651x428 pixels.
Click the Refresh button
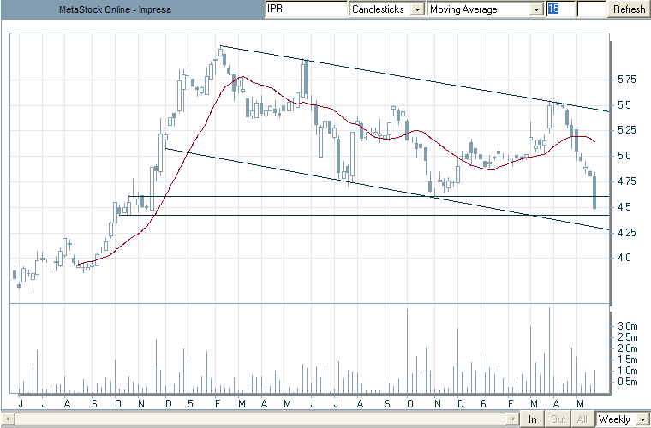coord(629,9)
